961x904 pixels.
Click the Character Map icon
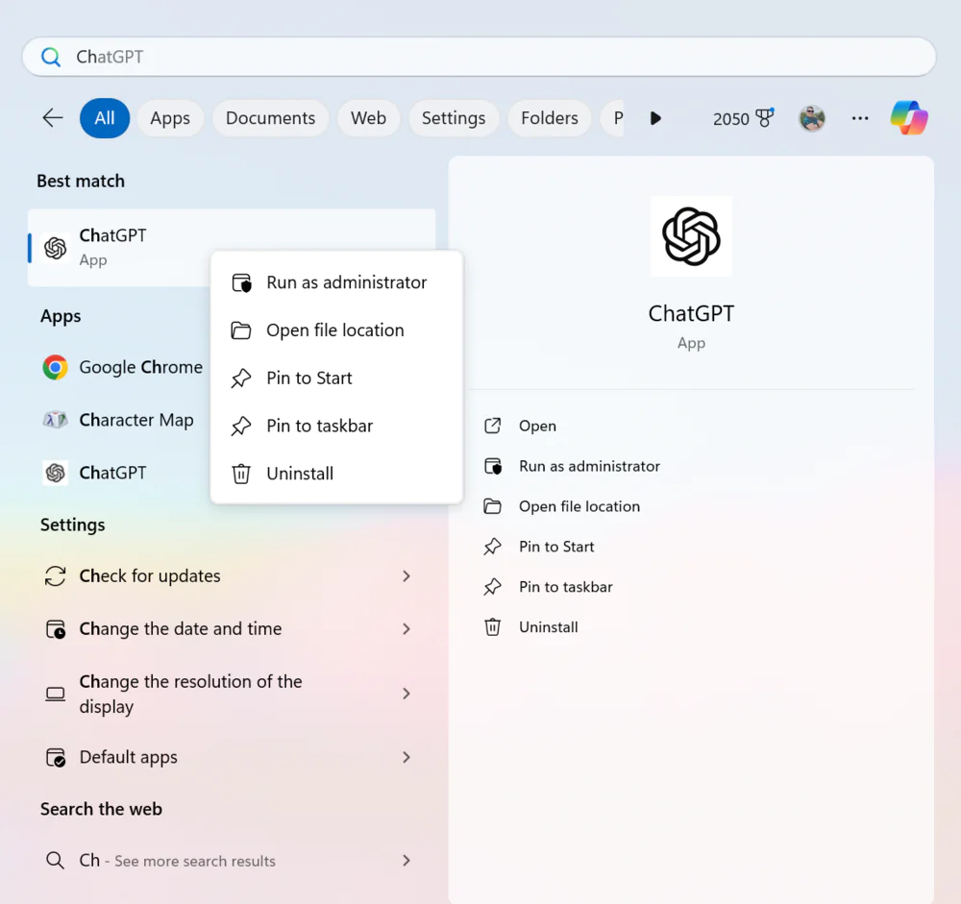point(55,420)
